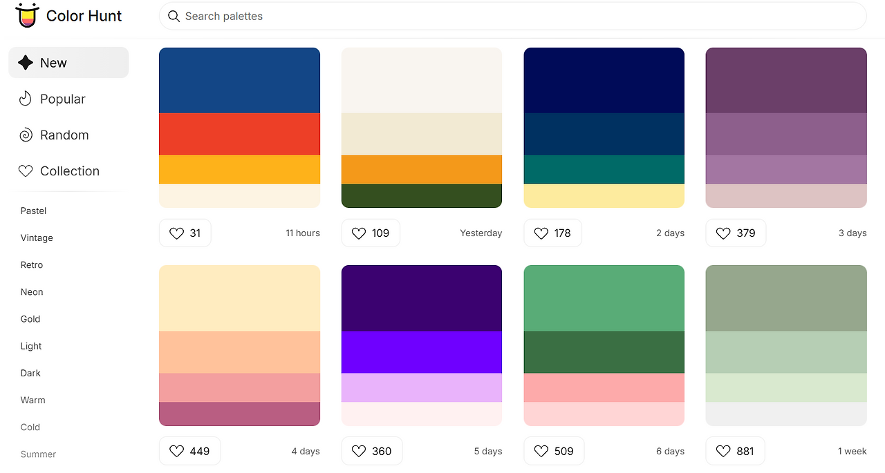Click the heart icon on the 31-likes palette
This screenshot has width=885, height=473.
pyautogui.click(x=176, y=233)
